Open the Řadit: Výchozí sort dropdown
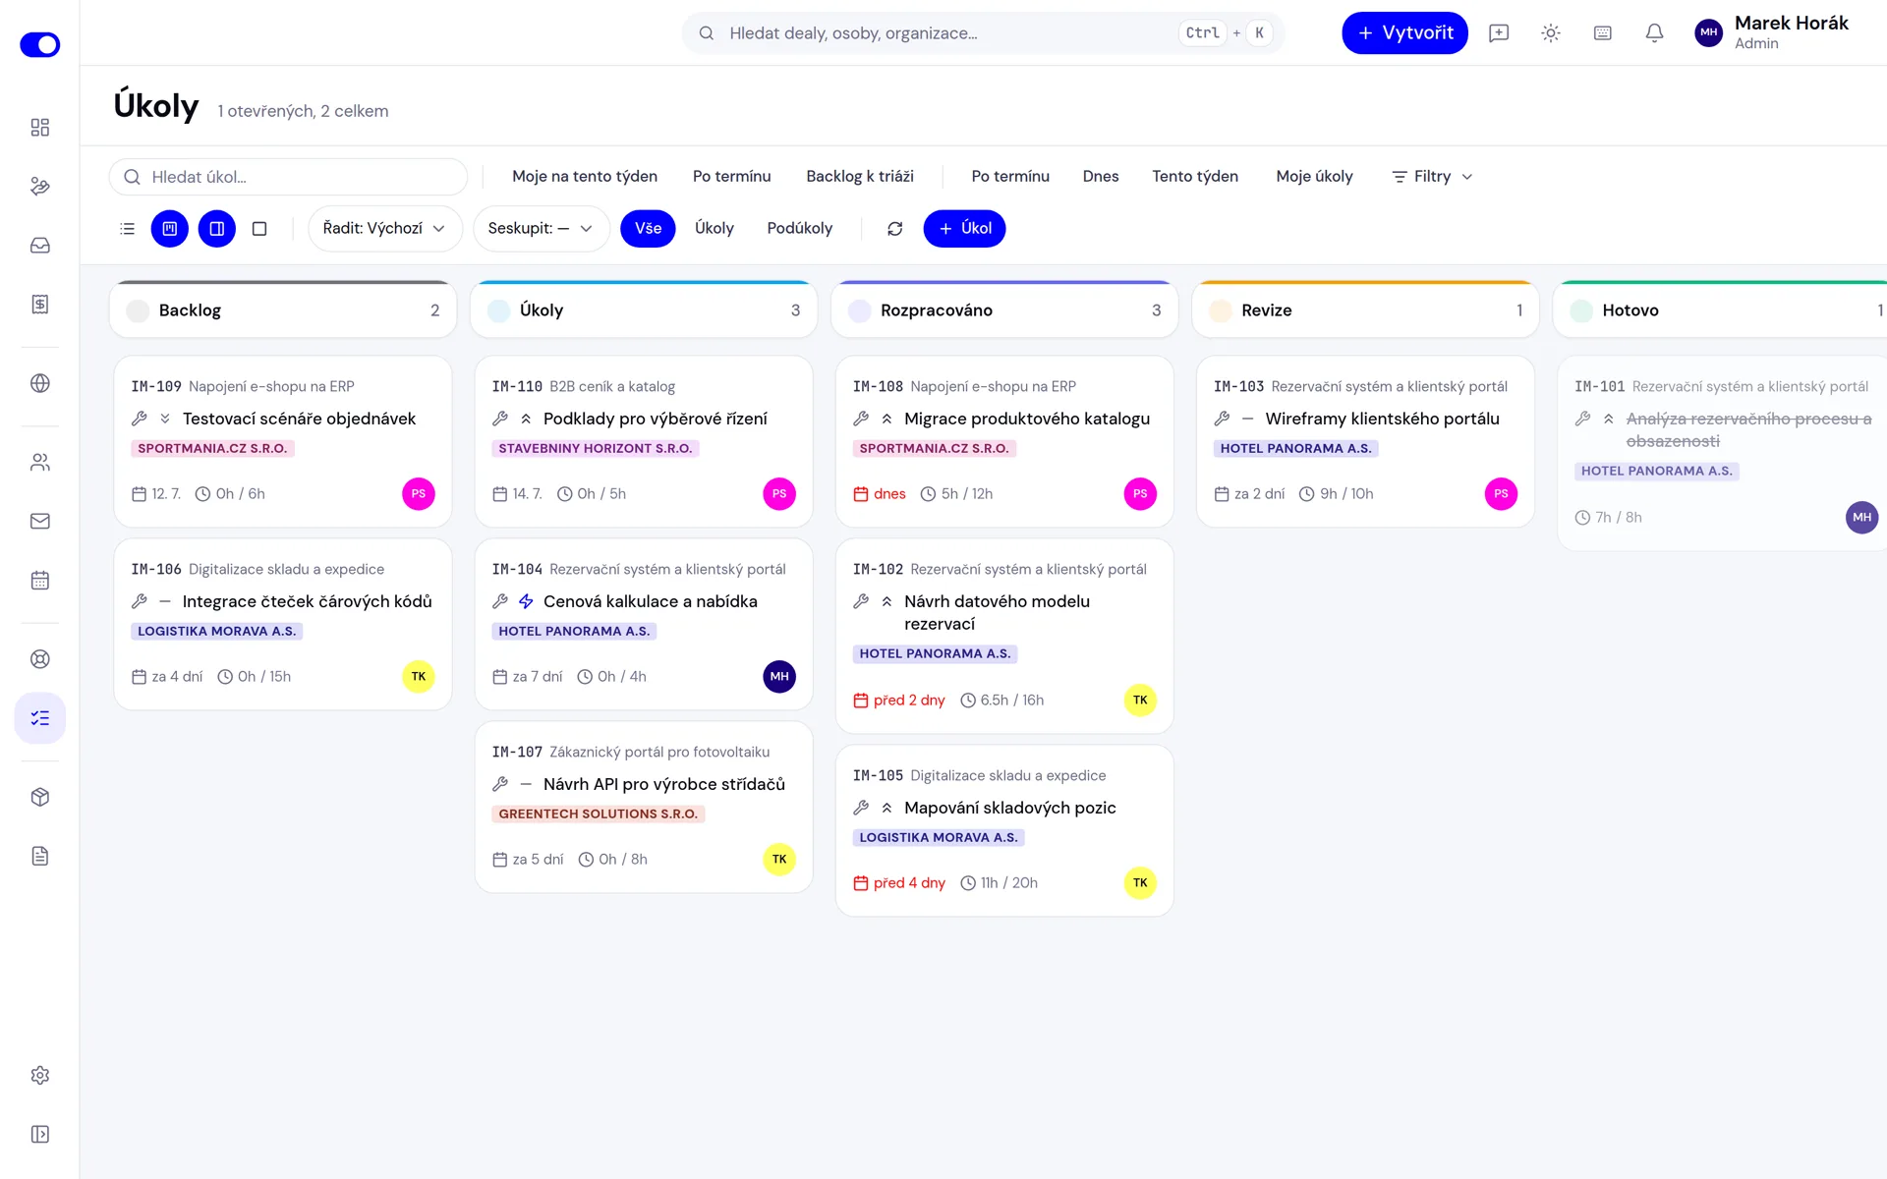This screenshot has height=1179, width=1887. click(x=384, y=229)
